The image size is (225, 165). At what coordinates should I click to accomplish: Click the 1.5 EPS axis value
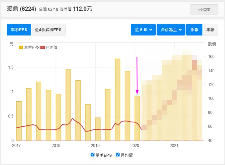pos(11,67)
